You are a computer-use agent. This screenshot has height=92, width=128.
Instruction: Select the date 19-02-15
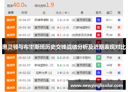[24, 58]
